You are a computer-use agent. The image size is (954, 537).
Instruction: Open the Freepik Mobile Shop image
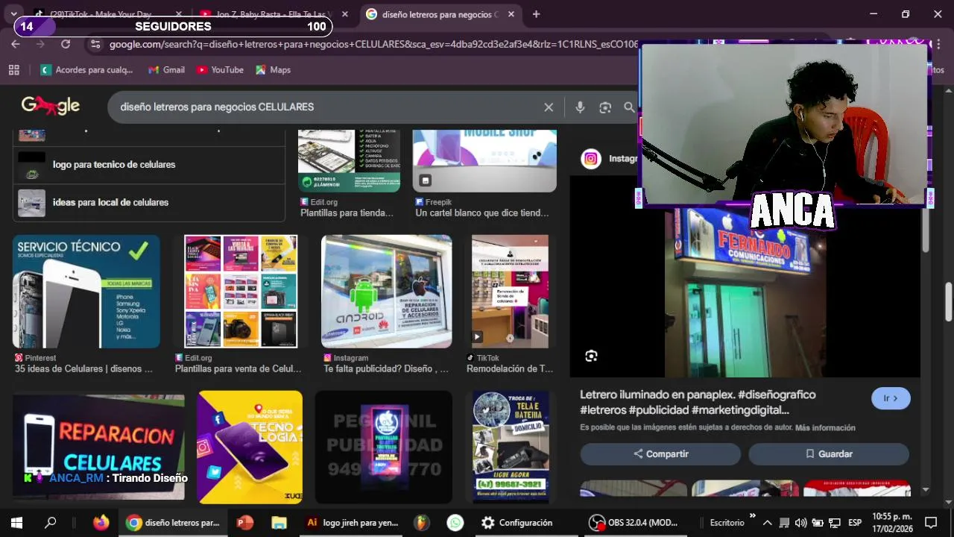[x=484, y=160]
